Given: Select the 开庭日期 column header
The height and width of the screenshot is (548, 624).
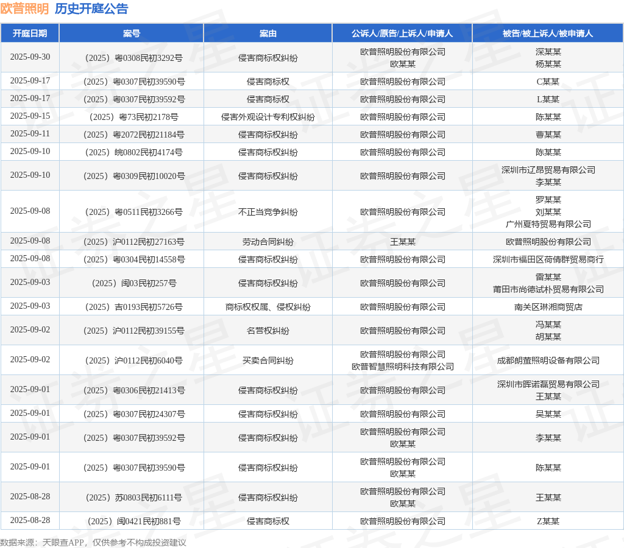Looking at the screenshot, I should coord(30,33).
